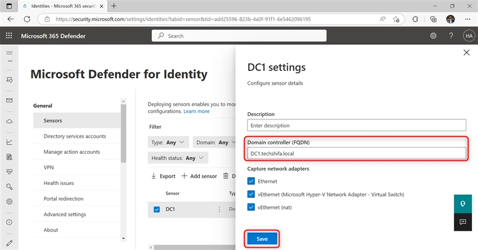
Task: Uncheck vEthernet Hyper-V Virtual Switch checkbox
Action: click(251, 194)
